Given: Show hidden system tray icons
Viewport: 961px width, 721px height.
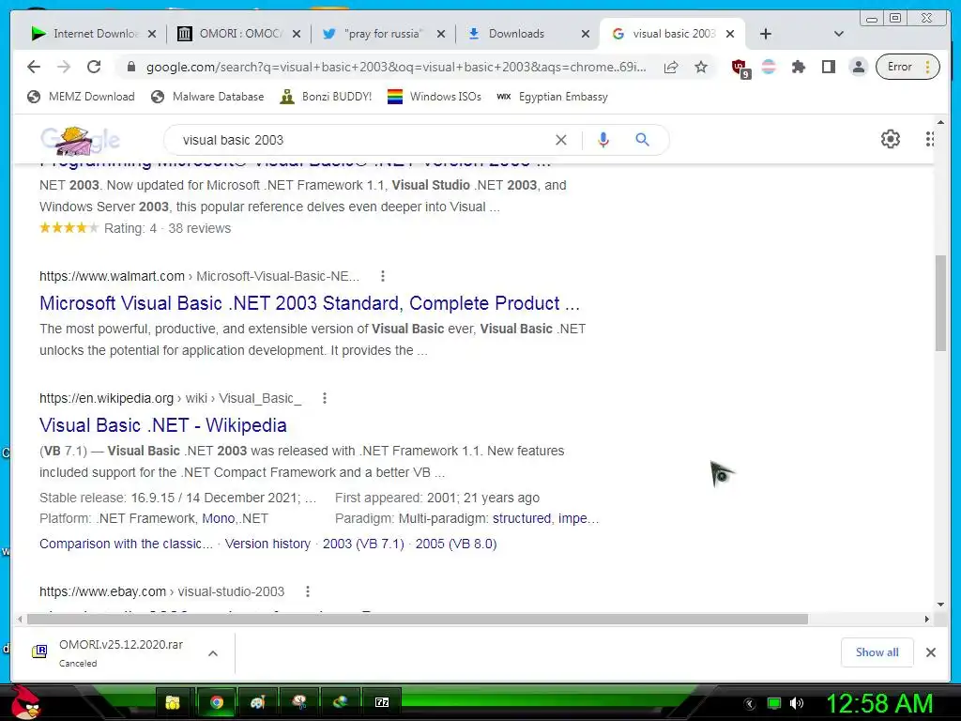Looking at the screenshot, I should [750, 704].
